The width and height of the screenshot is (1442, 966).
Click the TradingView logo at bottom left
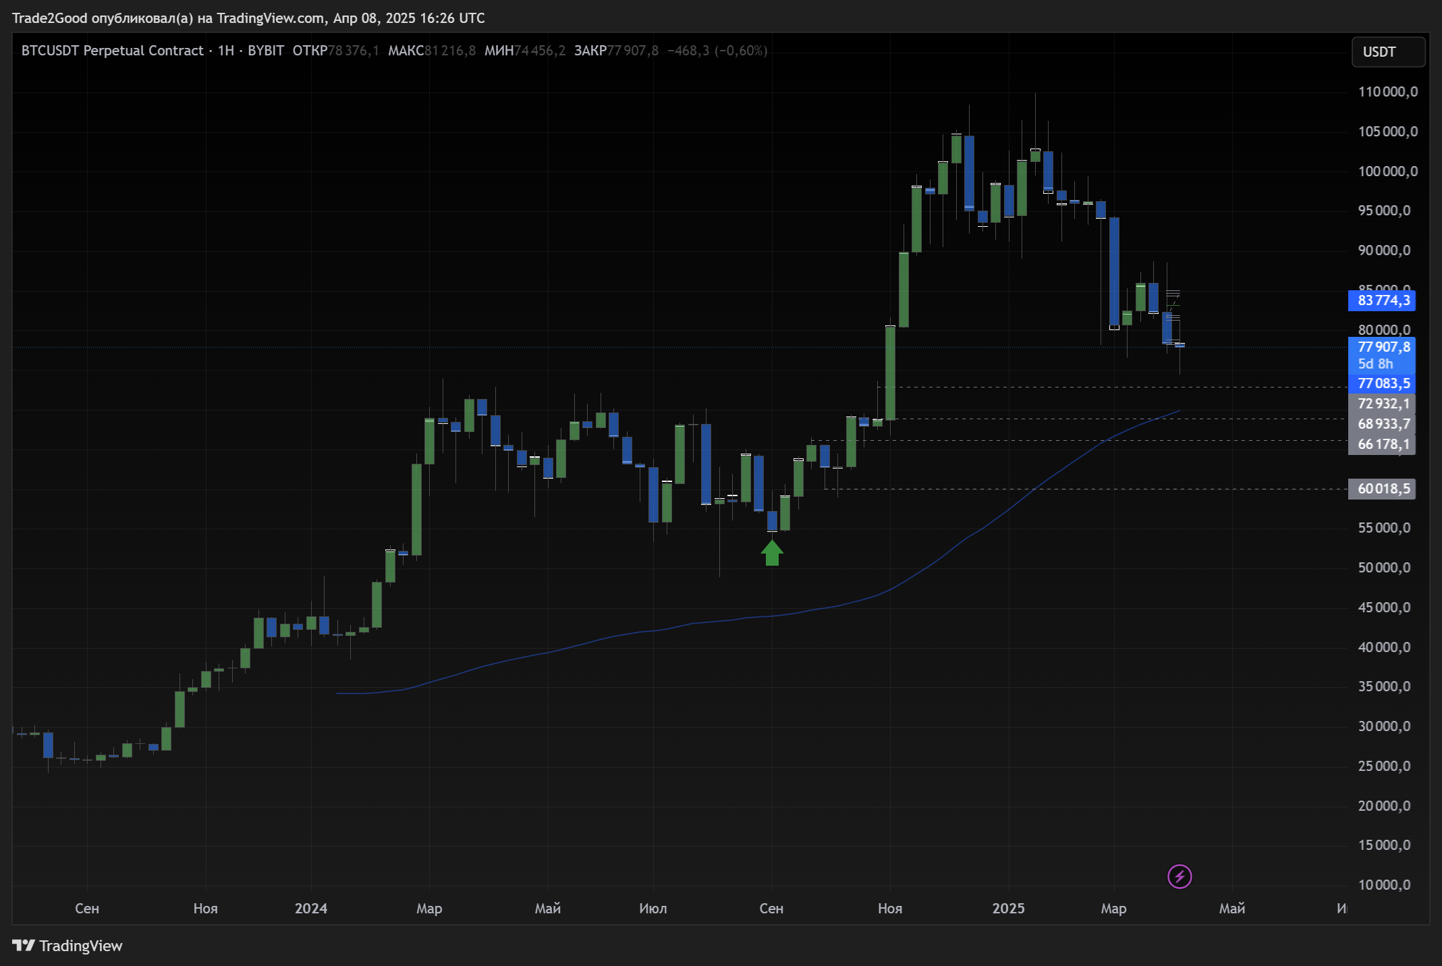[67, 946]
